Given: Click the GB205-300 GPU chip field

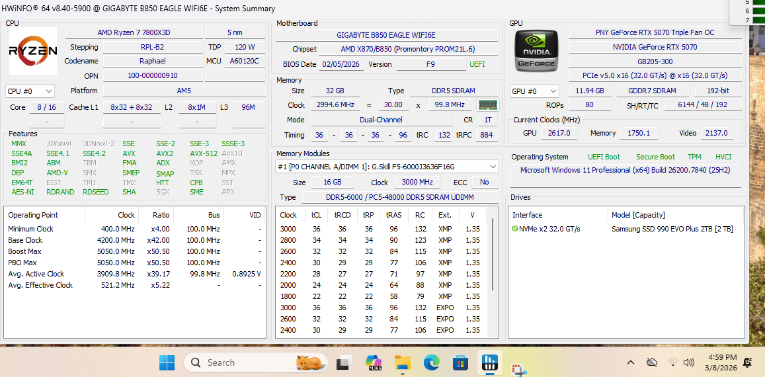Looking at the screenshot, I should 655,62.
